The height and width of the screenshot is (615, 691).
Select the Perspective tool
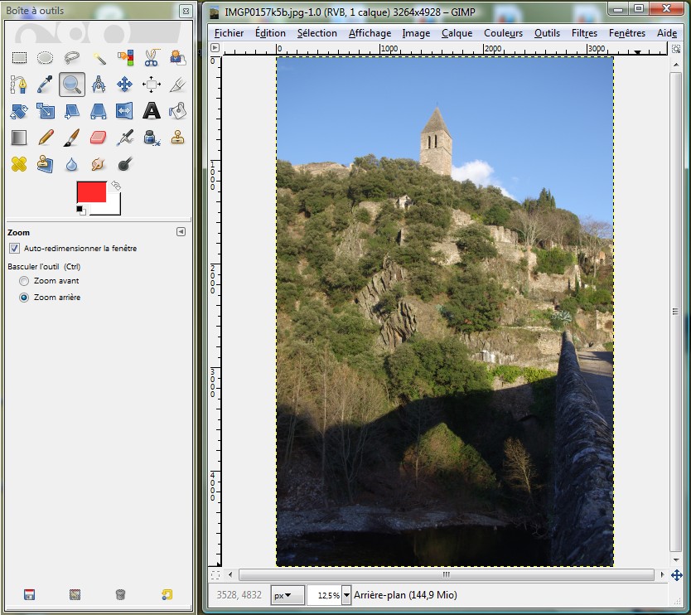coord(99,111)
